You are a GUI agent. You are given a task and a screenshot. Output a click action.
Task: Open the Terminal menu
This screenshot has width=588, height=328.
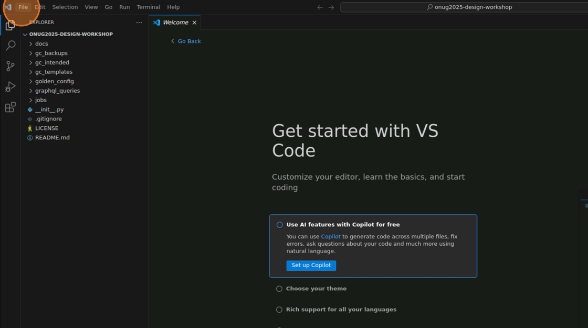148,7
